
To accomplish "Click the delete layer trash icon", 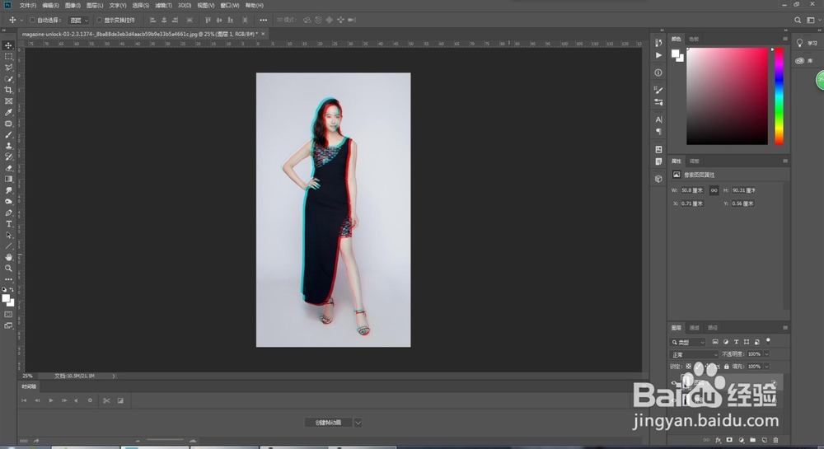I will (x=775, y=440).
